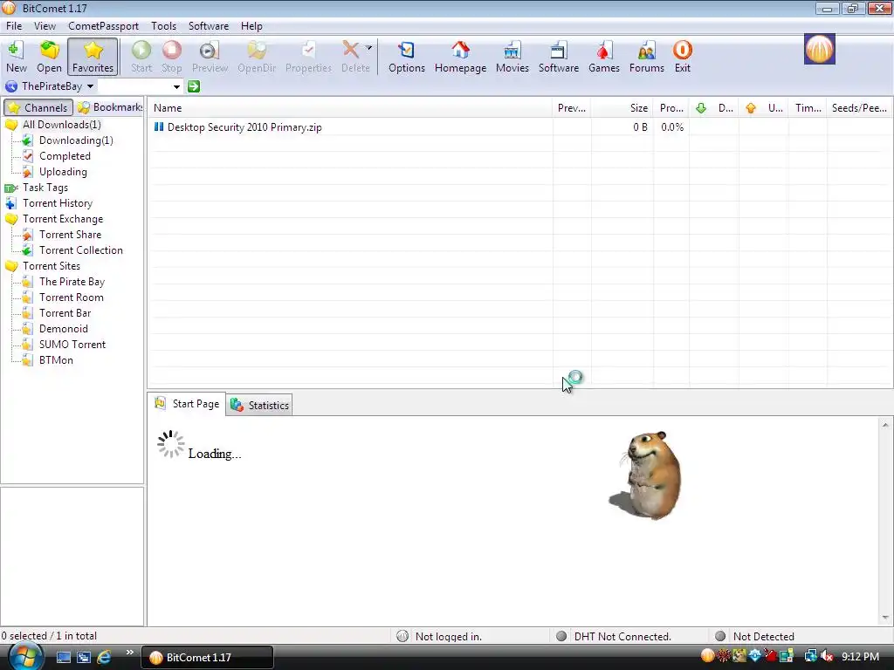Select the Uploading category

pyautogui.click(x=63, y=172)
